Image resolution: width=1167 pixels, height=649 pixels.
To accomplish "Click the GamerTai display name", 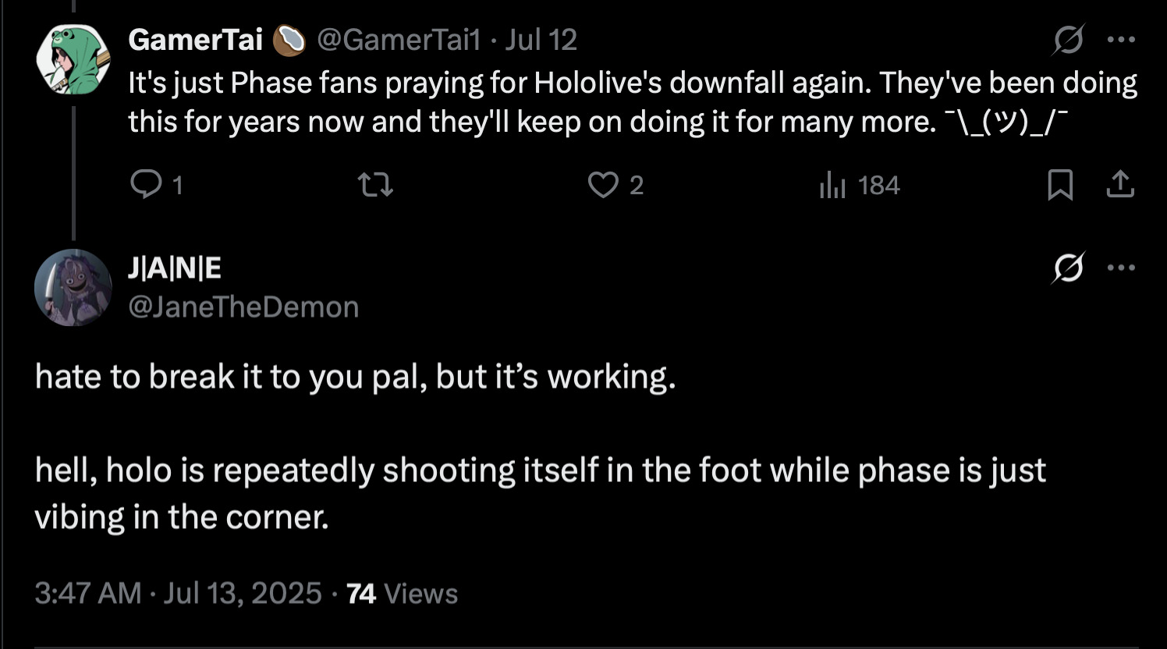I will click(x=195, y=39).
